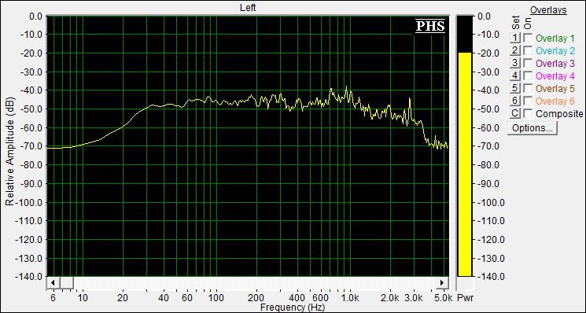Click the horizontal scrollbar thumb
586x313 pixels.
[x=67, y=283]
